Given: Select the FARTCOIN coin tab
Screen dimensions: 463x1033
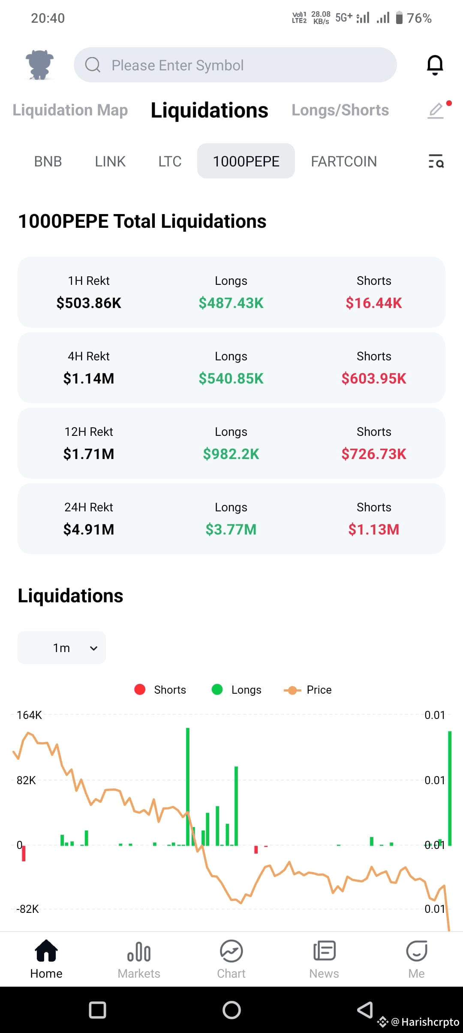Looking at the screenshot, I should coord(344,161).
